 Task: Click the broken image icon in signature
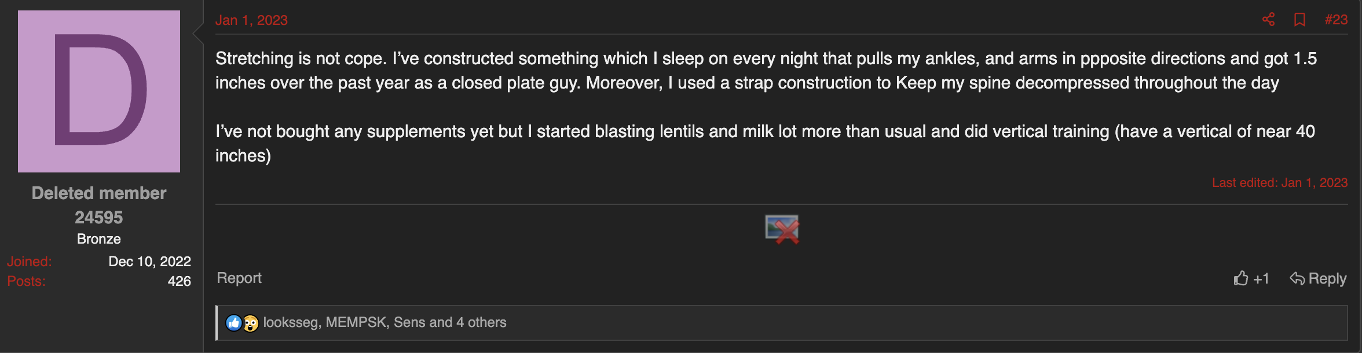782,230
